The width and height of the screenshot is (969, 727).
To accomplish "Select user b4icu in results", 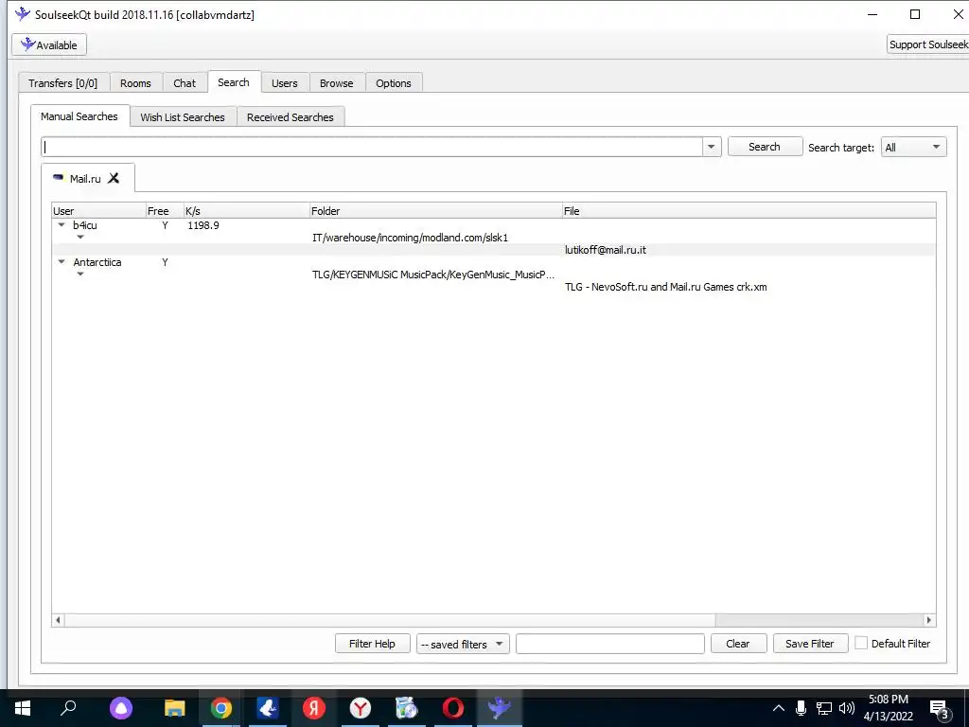I will pos(84,225).
